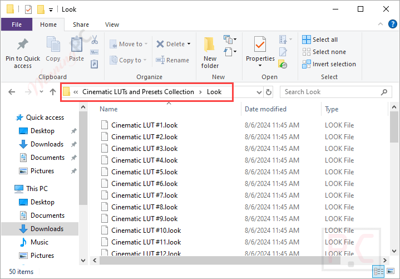The width and height of the screenshot is (400, 279).
Task: Go up one folder level with the arrow
Action: (x=53, y=92)
